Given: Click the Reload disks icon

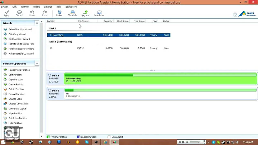Looking at the screenshot, I should tap(59, 13).
